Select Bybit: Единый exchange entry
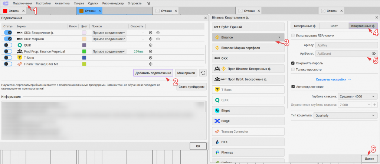Screen dimensions: 380x164 tap(248, 27)
